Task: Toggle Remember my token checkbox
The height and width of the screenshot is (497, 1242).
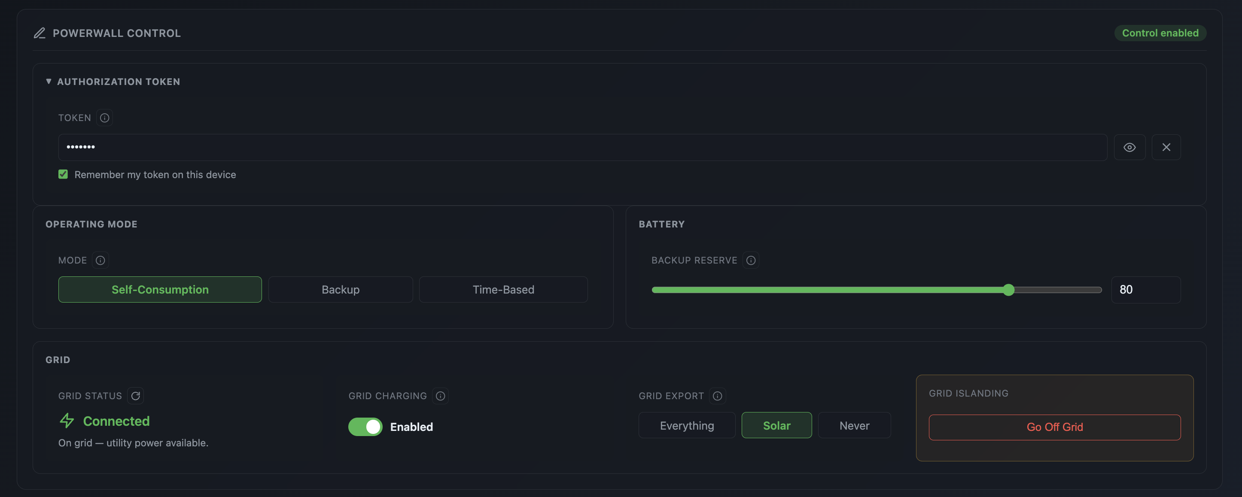Action: pos(63,175)
